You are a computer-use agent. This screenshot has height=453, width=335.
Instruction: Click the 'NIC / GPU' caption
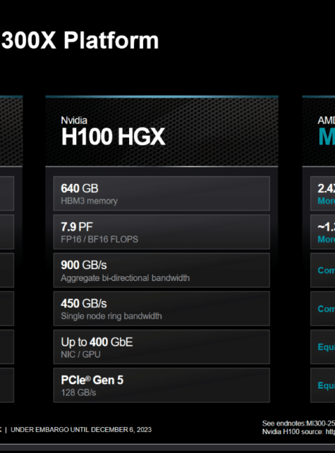(x=81, y=355)
